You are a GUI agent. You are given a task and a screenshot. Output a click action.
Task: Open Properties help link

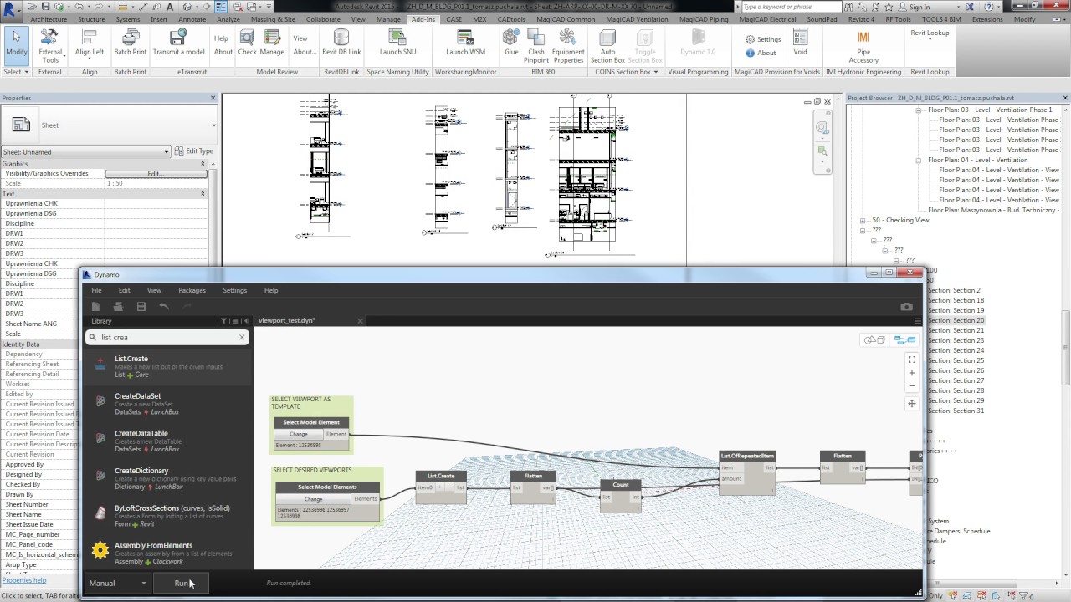tap(23, 580)
